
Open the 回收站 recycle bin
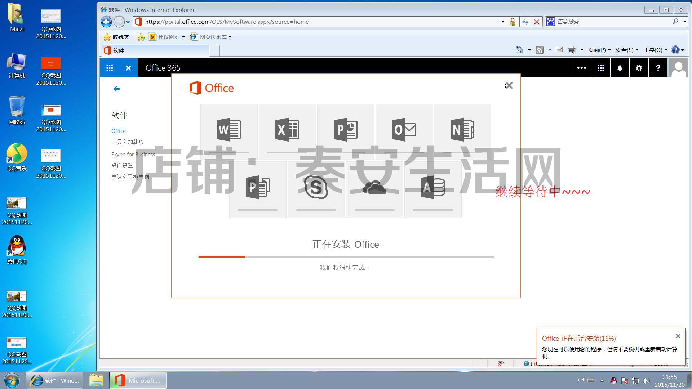(17, 110)
